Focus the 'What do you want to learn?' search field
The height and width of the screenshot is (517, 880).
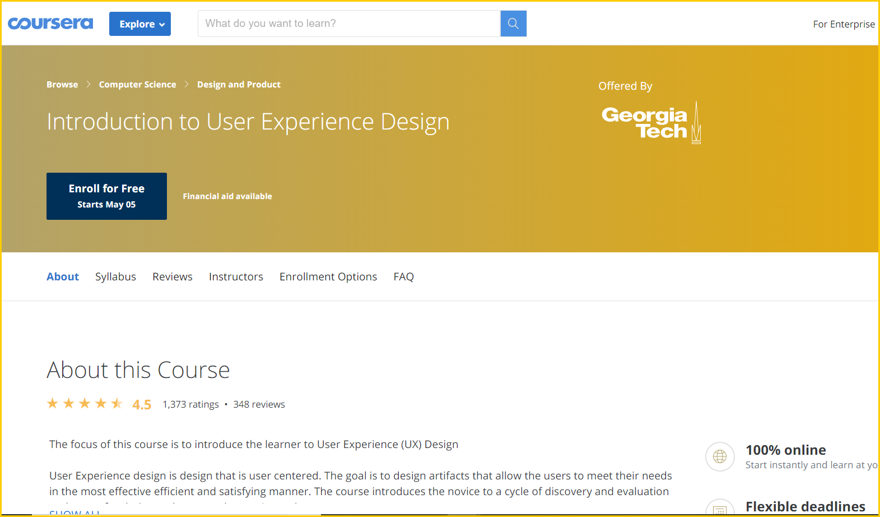pos(348,24)
